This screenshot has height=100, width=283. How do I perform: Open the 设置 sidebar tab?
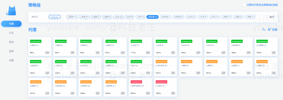point(11,60)
